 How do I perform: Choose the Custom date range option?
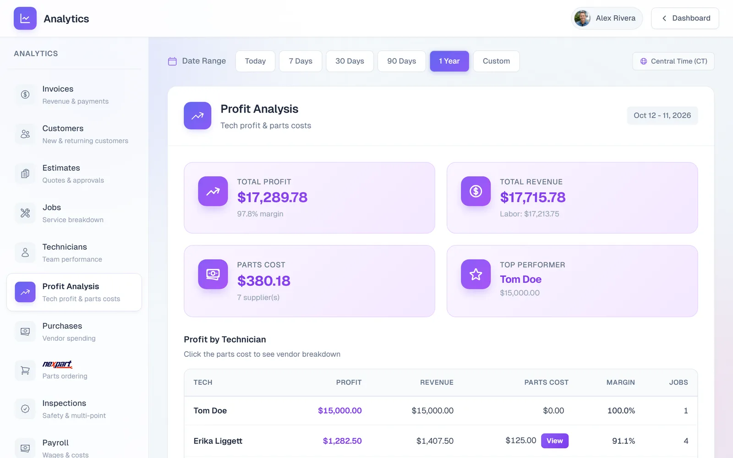click(x=496, y=61)
